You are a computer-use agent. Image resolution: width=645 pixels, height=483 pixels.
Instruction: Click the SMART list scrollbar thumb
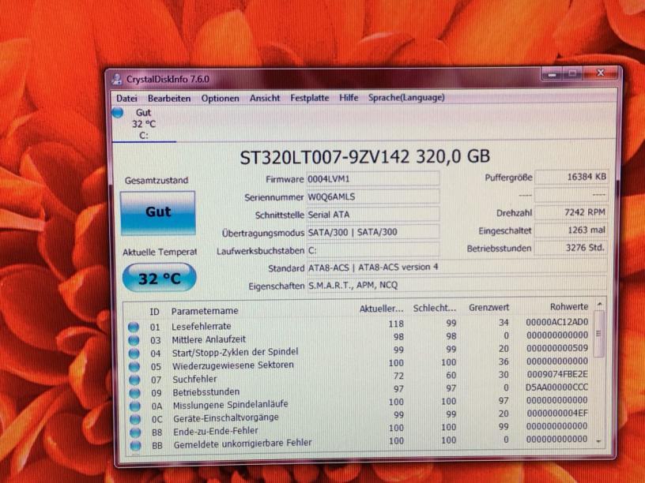599,334
